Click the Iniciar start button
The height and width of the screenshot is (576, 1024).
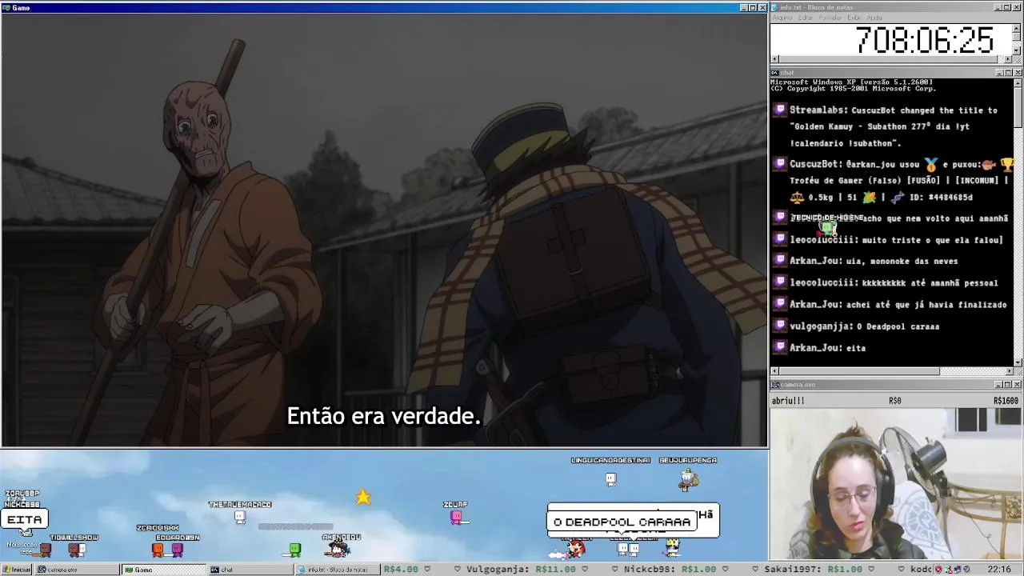pyautogui.click(x=16, y=570)
